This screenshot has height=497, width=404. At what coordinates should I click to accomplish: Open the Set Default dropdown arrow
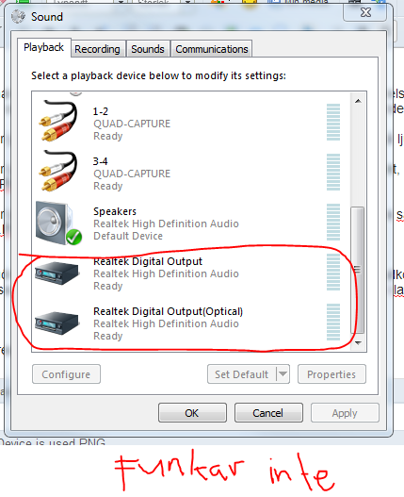(283, 374)
